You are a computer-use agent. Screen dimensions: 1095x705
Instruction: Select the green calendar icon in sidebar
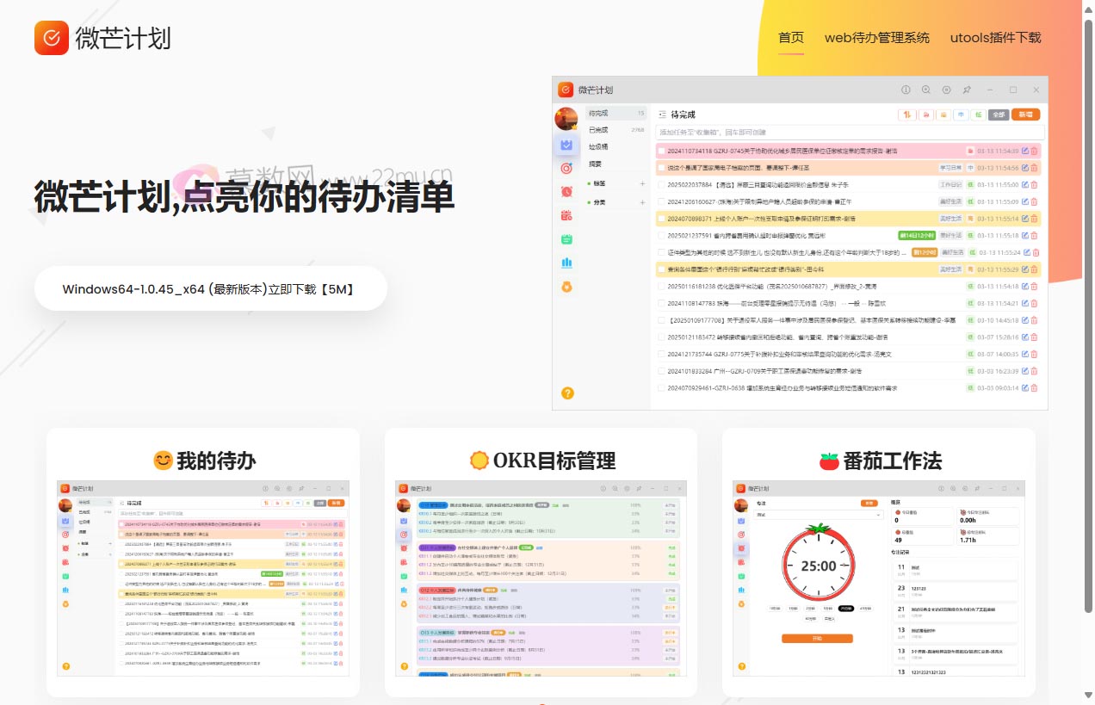(x=566, y=239)
